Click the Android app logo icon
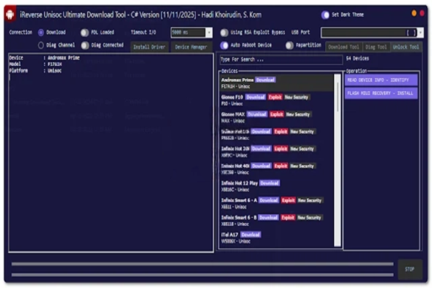432x288 pixels. click(10, 14)
